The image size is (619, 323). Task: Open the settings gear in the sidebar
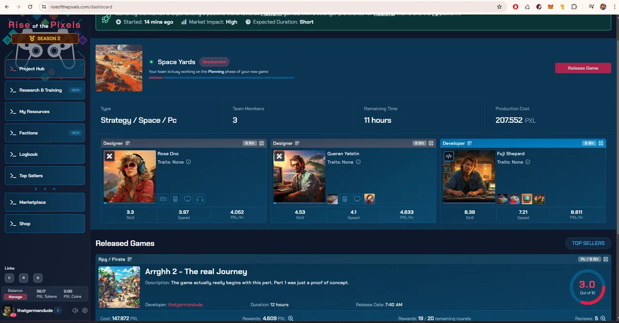[85, 310]
